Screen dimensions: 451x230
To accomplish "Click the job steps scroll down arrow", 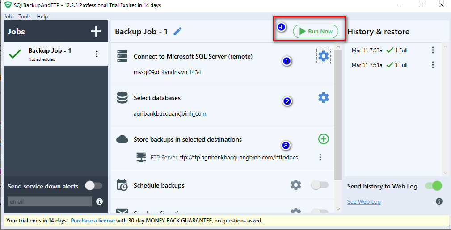I will coord(338,209).
